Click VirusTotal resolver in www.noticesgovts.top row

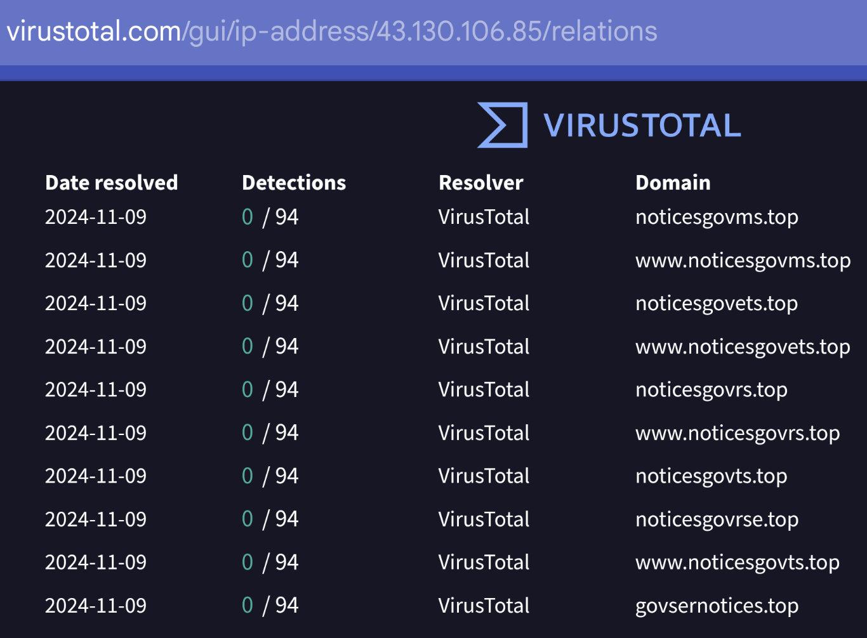tap(484, 562)
